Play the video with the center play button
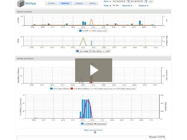187x140 pixels. (x=93, y=70)
